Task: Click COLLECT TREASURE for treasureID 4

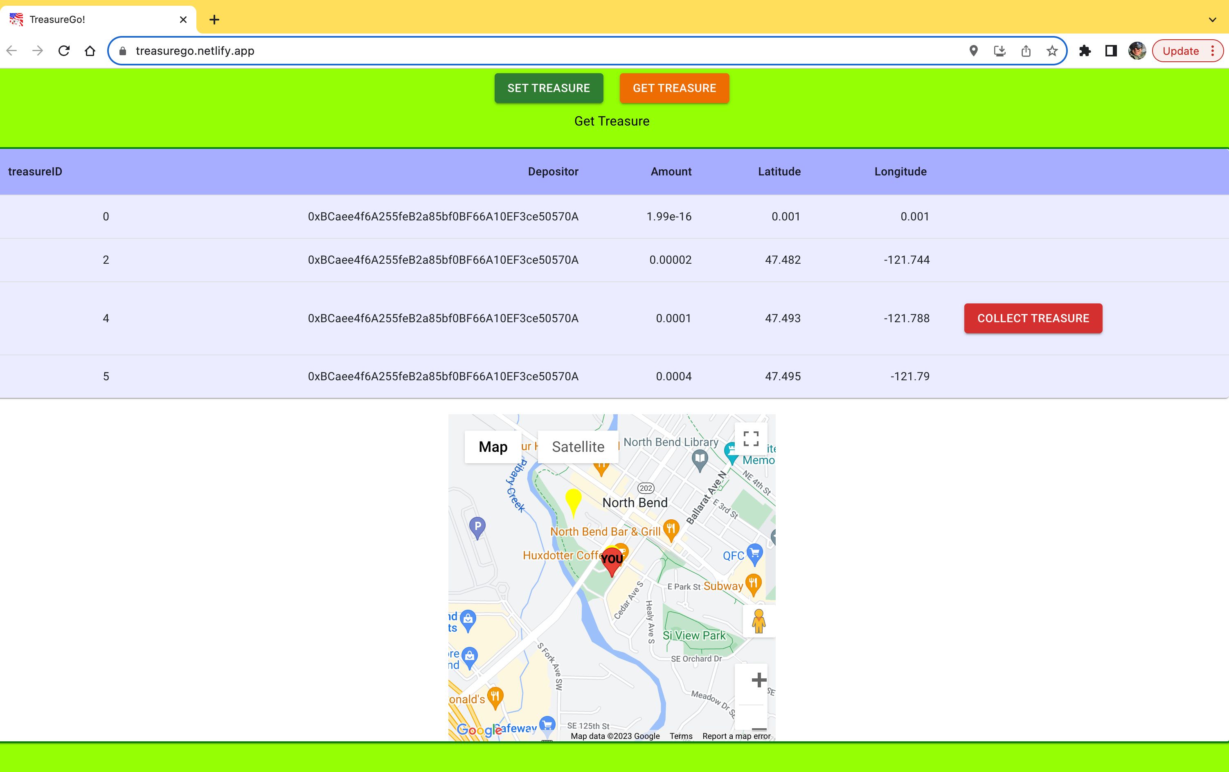Action: click(1033, 319)
